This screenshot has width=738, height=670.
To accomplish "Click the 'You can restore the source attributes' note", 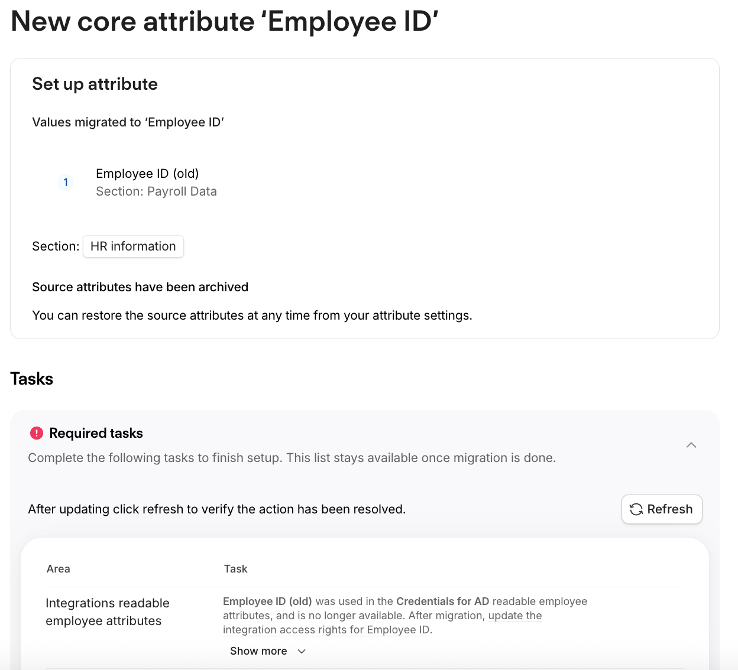I will pos(252,316).
